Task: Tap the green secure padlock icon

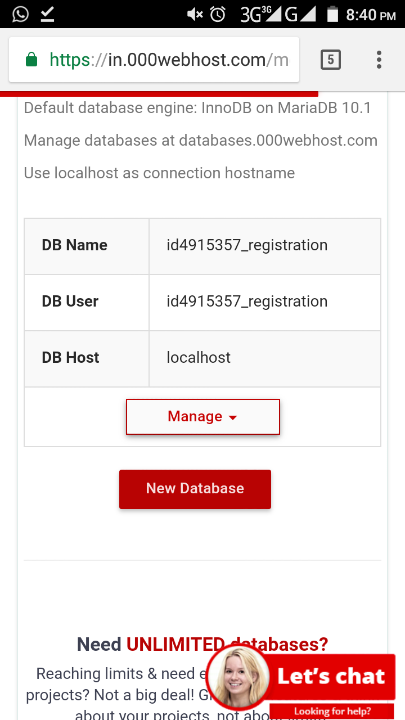Action: point(31,60)
